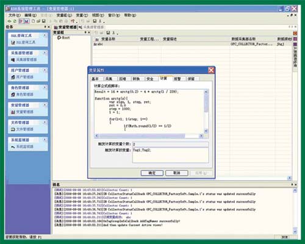
Task: Select the abc row in variable table
Action: (192, 44)
